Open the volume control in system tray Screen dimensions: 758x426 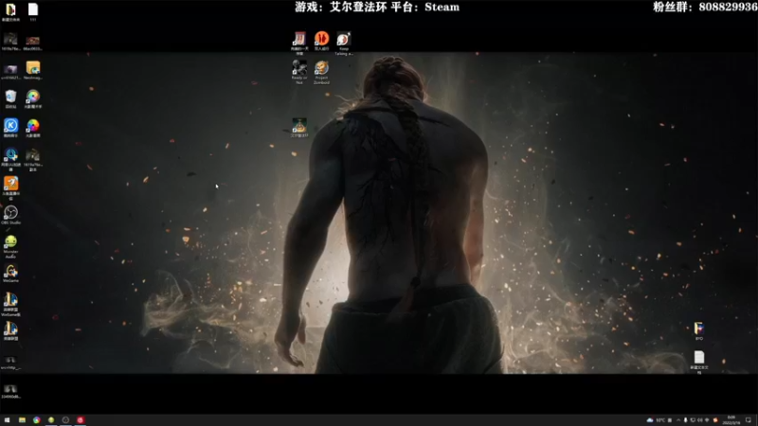(x=700, y=420)
